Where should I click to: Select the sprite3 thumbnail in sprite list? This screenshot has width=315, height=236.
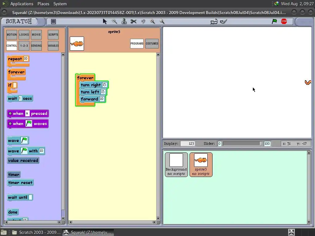[x=201, y=165]
